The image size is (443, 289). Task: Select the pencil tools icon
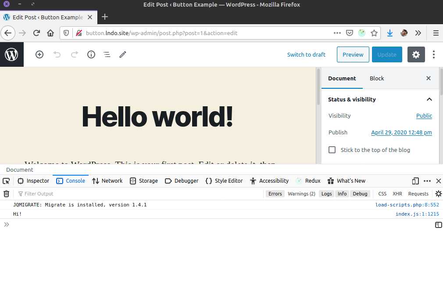coord(123,54)
